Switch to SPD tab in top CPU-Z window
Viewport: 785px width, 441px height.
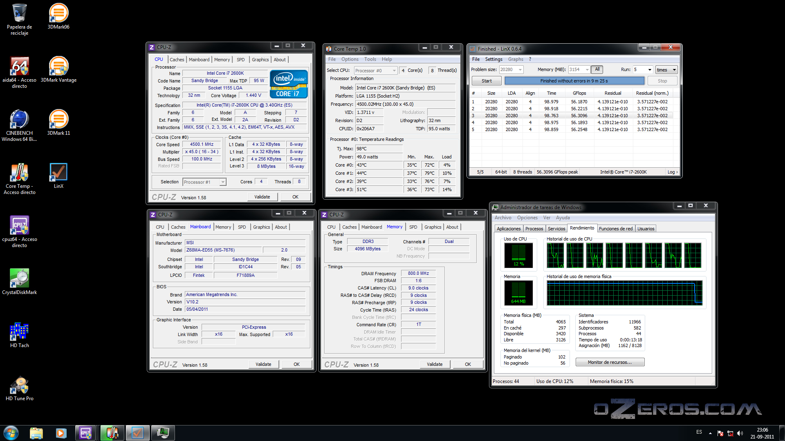tap(241, 60)
